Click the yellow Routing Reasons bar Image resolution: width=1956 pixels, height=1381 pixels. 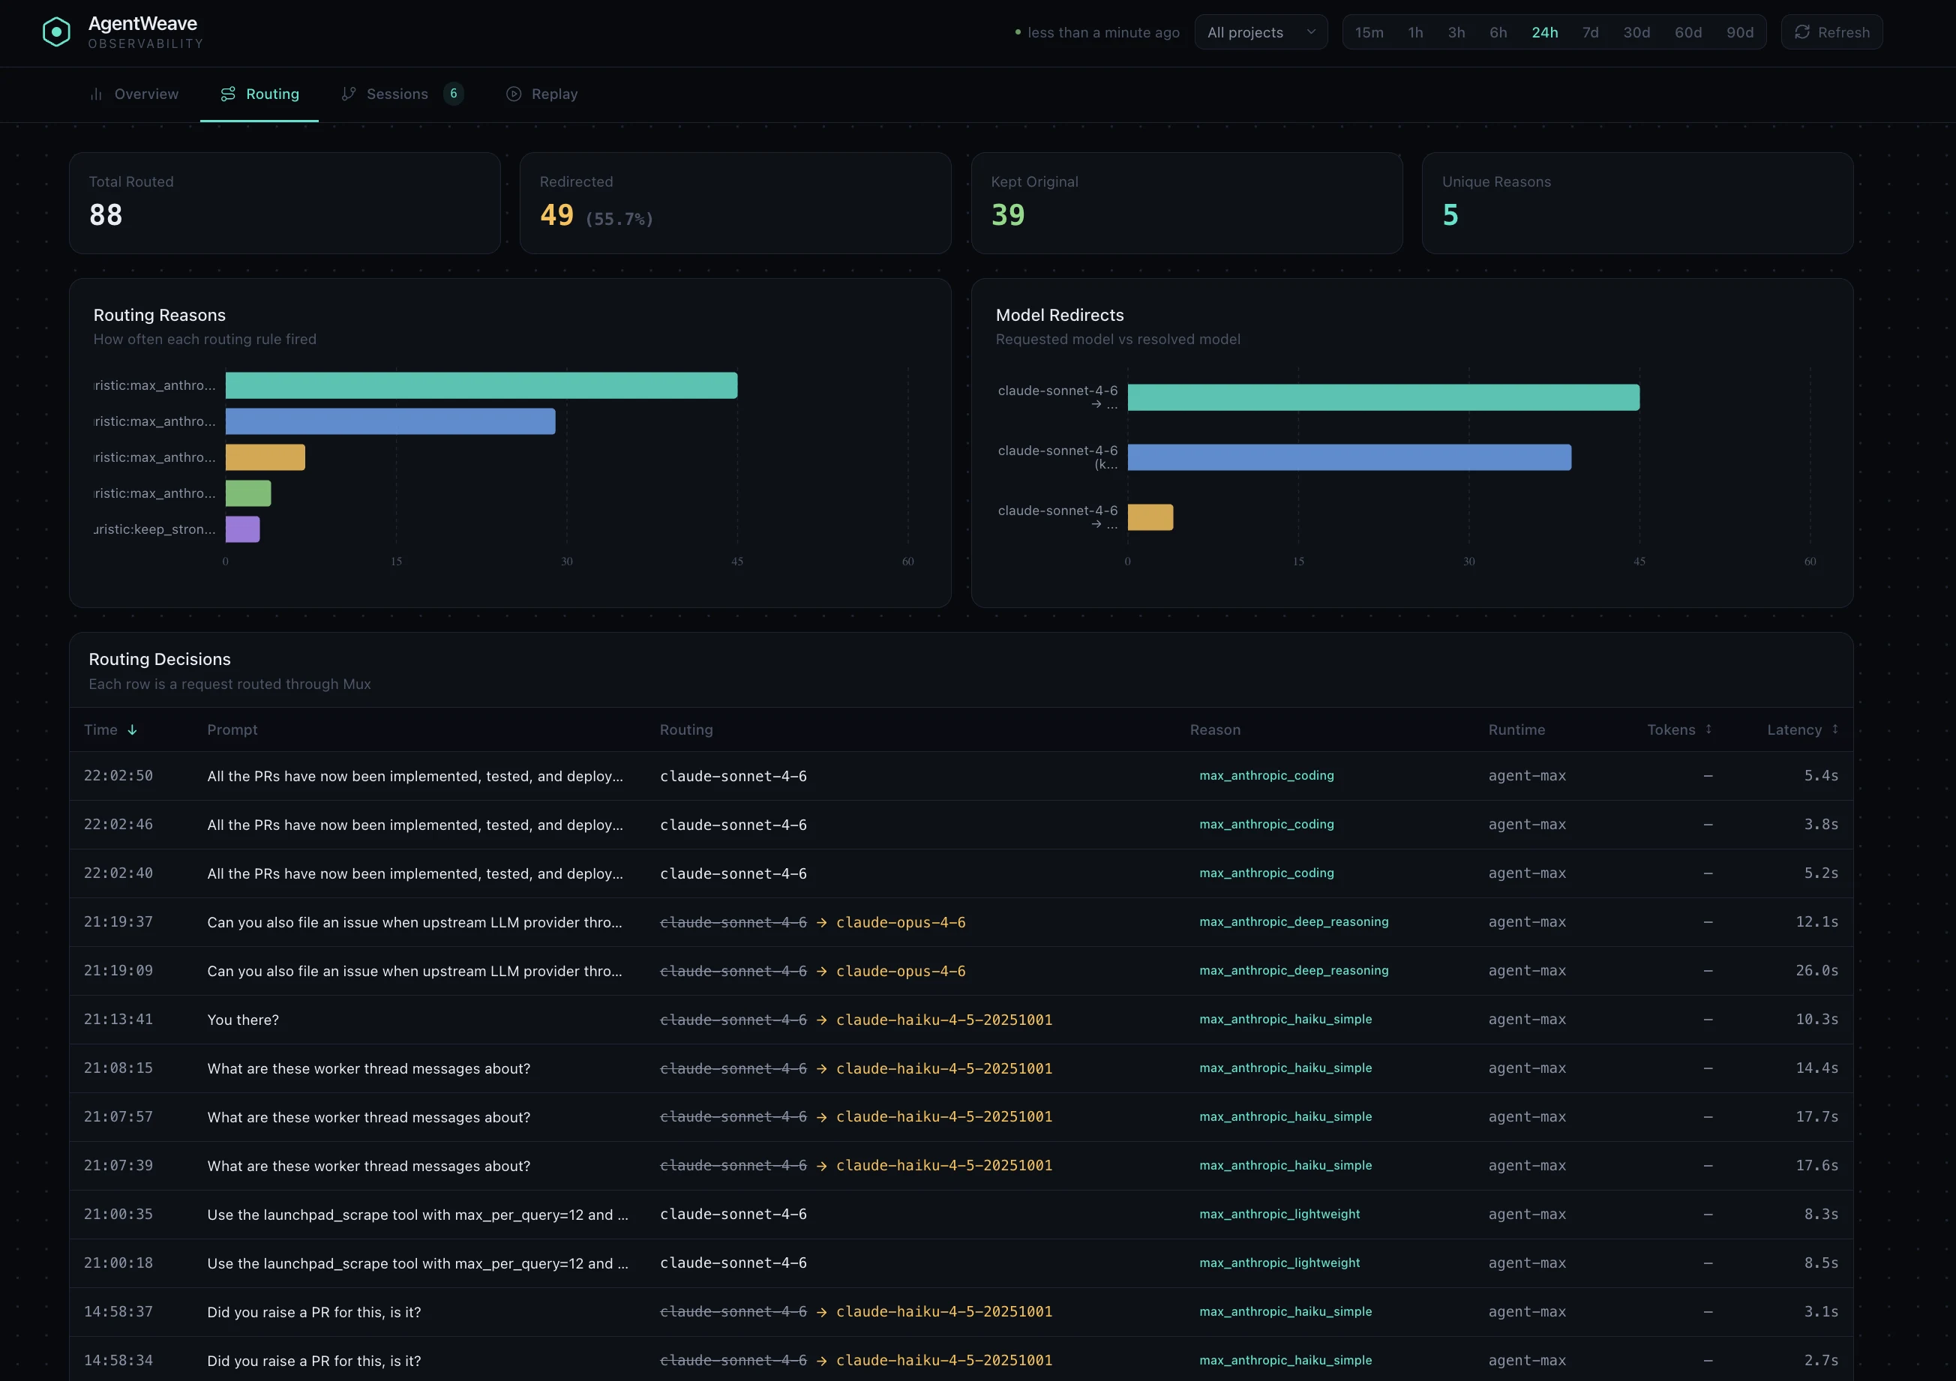tap(265, 457)
